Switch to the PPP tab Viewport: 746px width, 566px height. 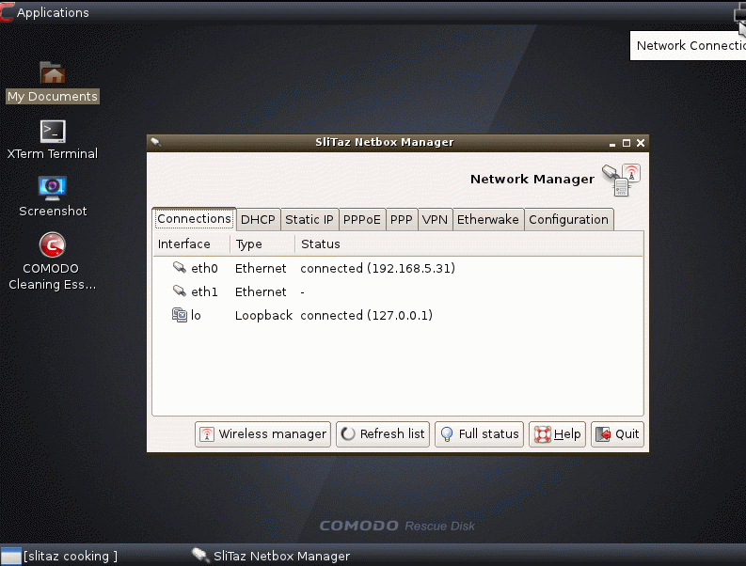point(401,220)
